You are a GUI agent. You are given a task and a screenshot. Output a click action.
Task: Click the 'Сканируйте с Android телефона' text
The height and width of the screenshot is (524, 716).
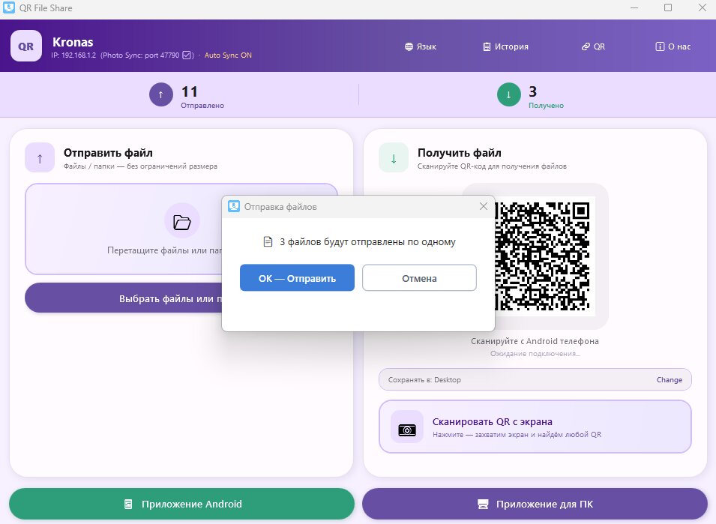pyautogui.click(x=535, y=341)
